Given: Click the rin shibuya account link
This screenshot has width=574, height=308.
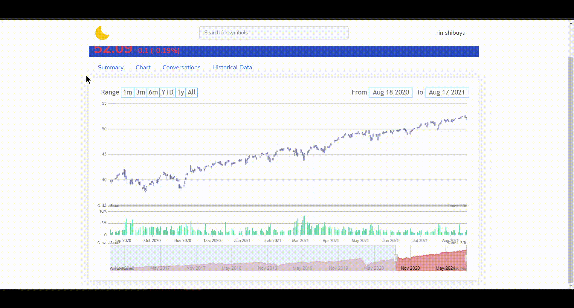Looking at the screenshot, I should (x=451, y=33).
